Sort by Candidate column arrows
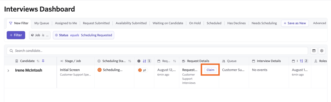 coord(38,61)
